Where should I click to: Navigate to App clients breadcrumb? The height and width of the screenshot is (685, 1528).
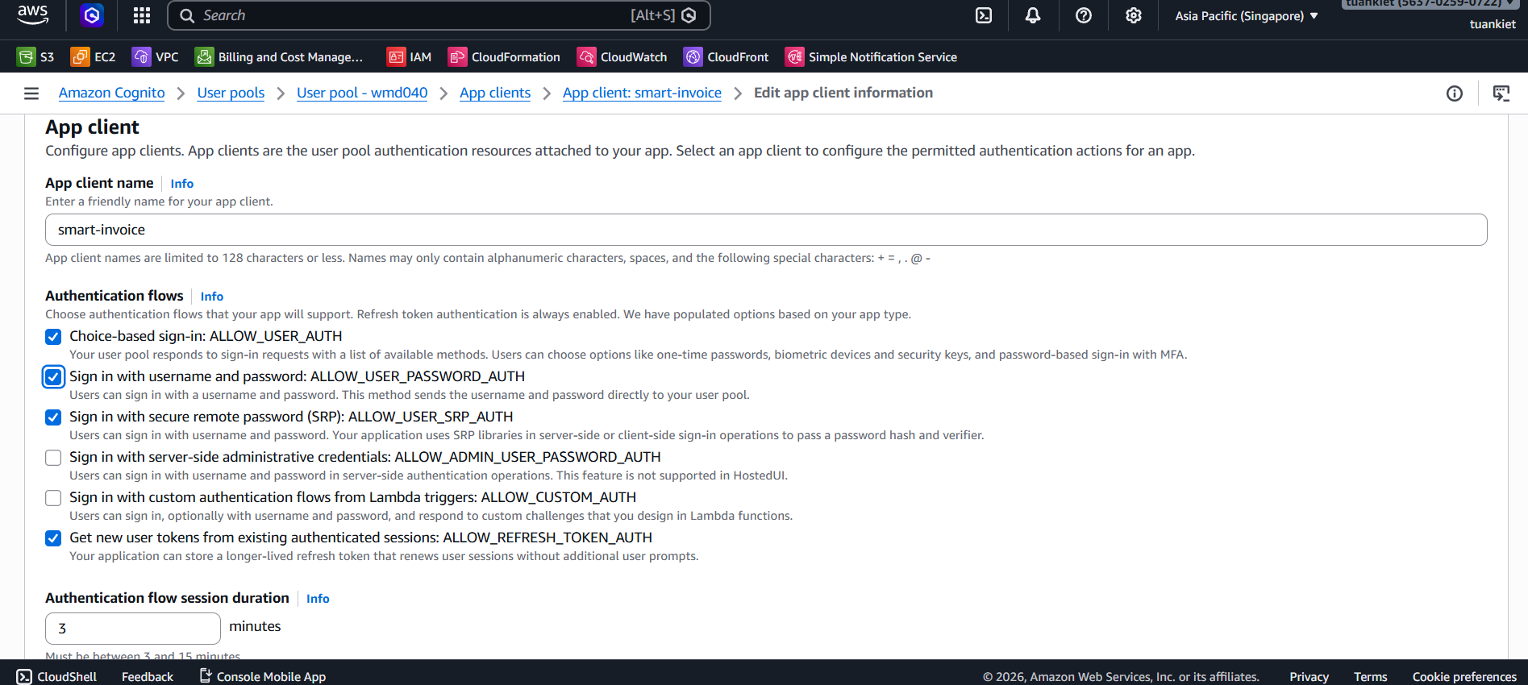(495, 93)
